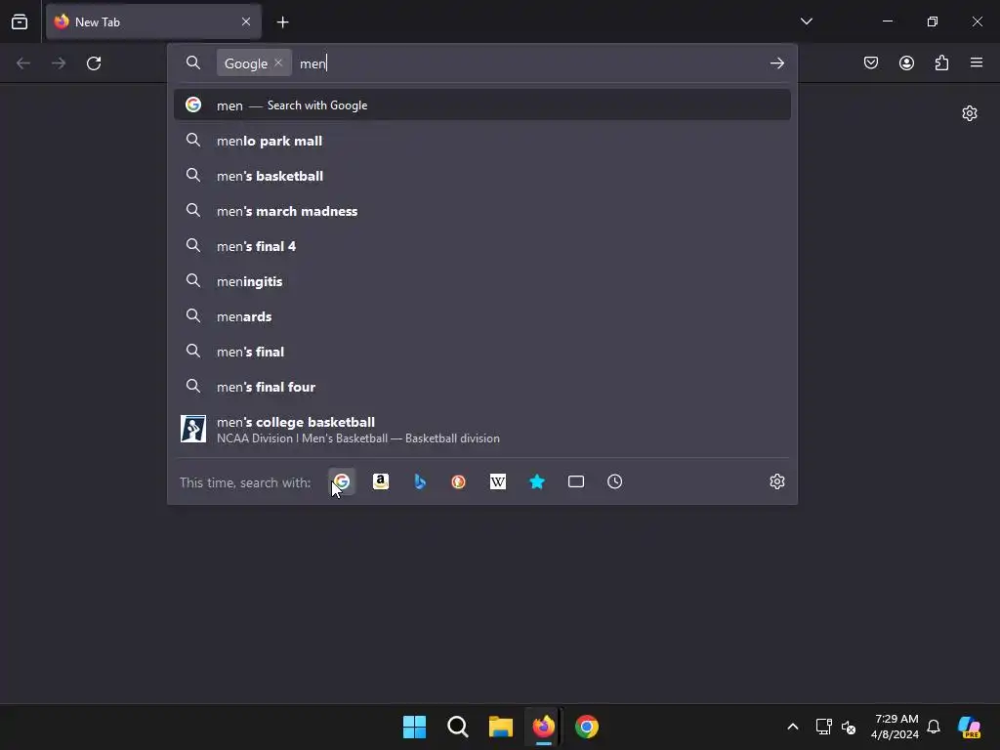Screen dimensions: 1000x750
Task: Open 'men's college basketball' rich suggestion
Action: click(x=482, y=430)
